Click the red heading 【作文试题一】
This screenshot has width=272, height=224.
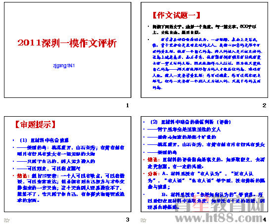click(x=177, y=15)
